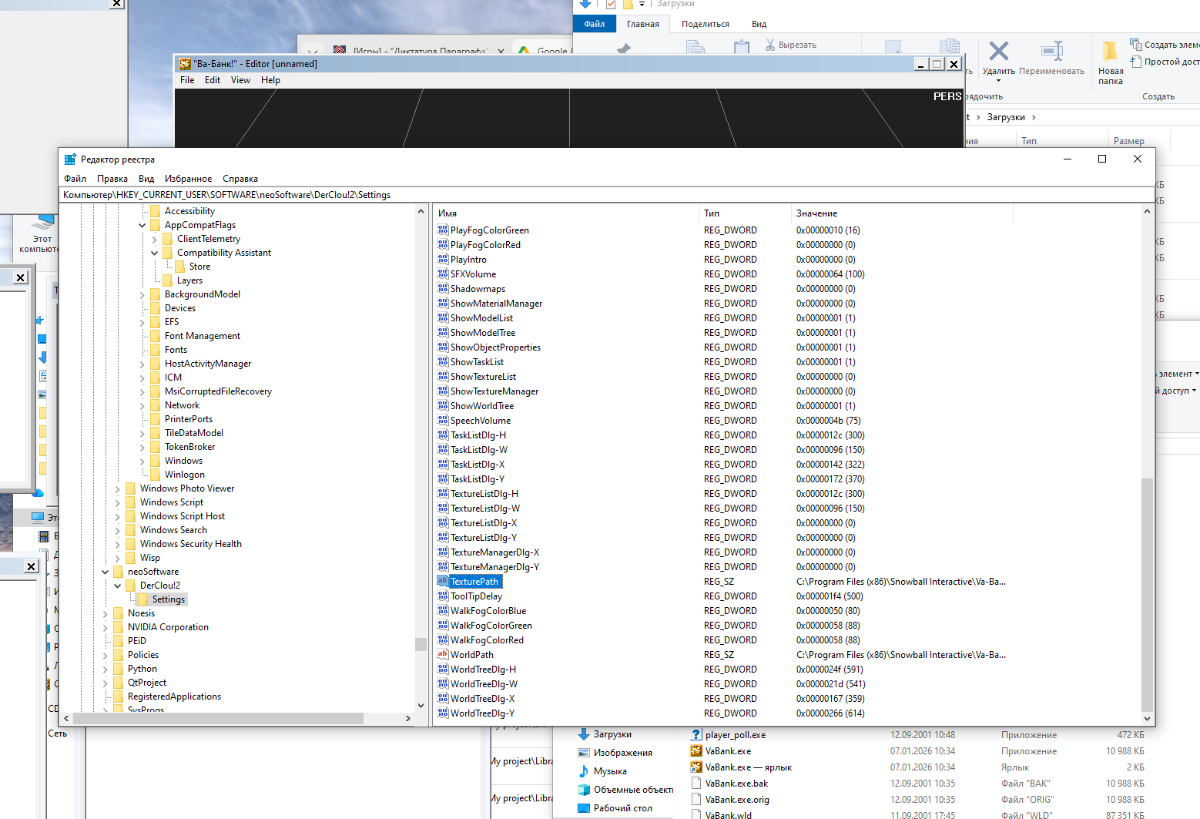Click the TexturePath string value icon
Image resolution: width=1200 pixels, height=819 pixels.
443,582
